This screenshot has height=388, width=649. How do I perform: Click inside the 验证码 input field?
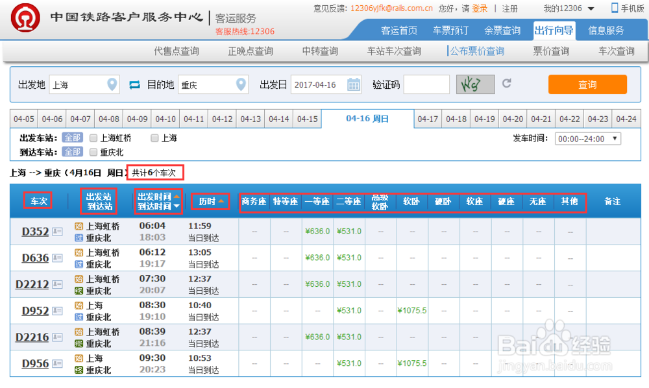428,84
